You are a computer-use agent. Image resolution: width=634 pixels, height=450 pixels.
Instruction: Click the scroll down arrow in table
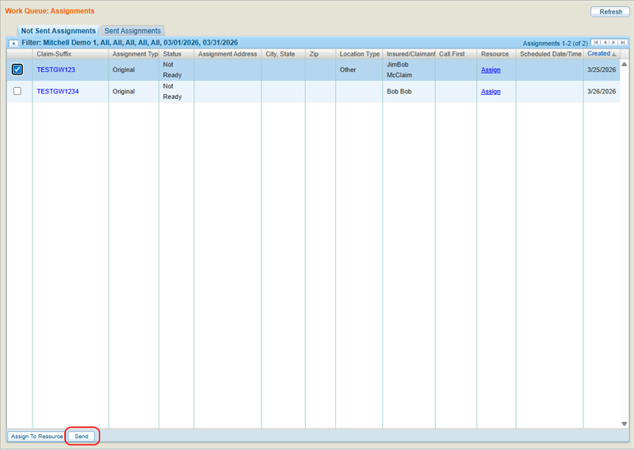click(624, 424)
